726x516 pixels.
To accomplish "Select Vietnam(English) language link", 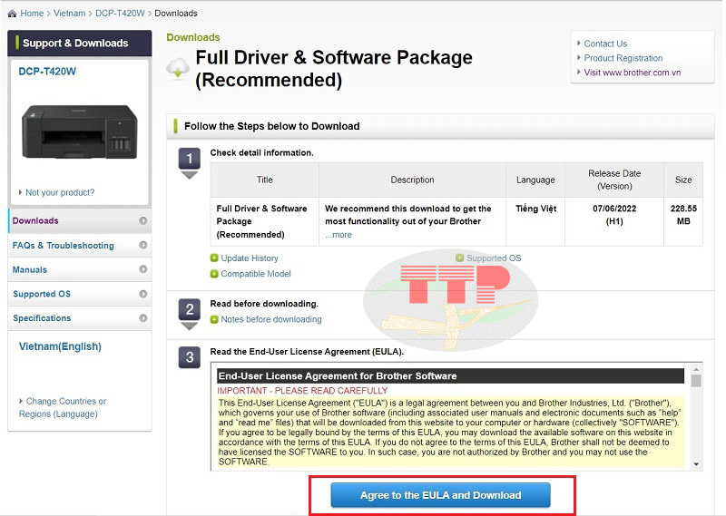I will click(60, 346).
